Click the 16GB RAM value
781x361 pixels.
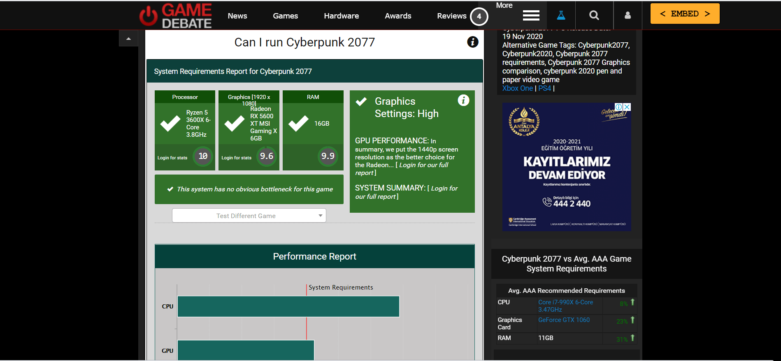[322, 124]
